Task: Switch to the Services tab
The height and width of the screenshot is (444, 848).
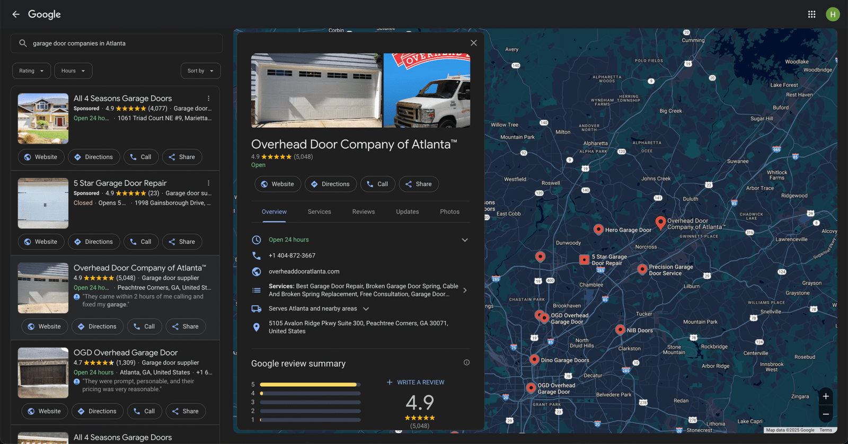Action: tap(320, 212)
